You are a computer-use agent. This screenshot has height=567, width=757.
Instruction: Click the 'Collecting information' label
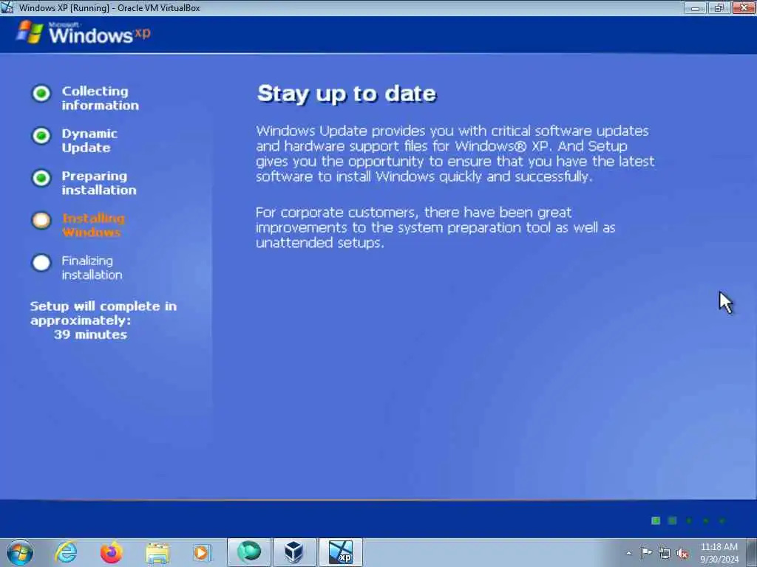click(x=100, y=98)
